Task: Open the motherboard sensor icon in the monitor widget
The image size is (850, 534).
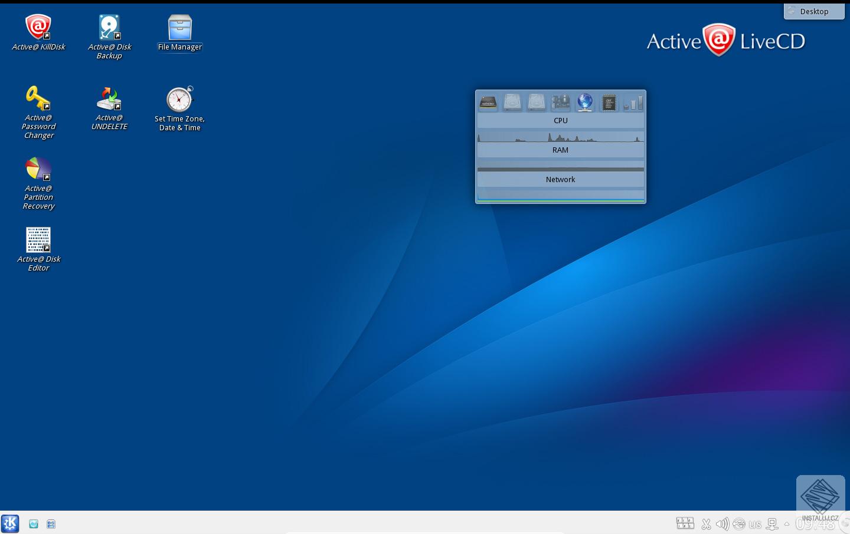Action: (560, 102)
